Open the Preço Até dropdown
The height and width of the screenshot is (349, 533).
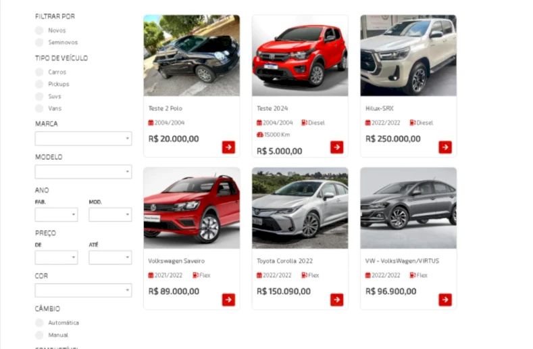111,258
